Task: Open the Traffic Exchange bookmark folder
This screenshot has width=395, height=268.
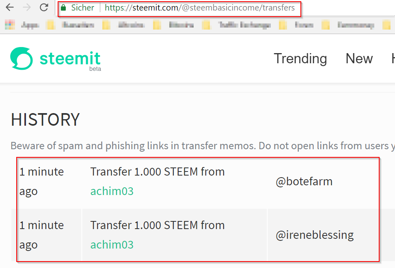Action: tap(244, 25)
